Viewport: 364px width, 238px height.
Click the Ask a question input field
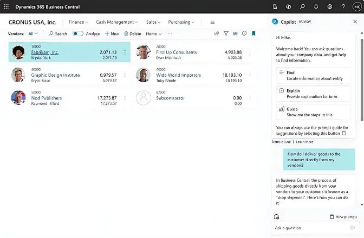pos(311,228)
